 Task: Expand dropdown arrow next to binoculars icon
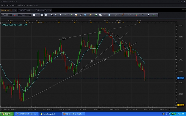pos(17,15)
